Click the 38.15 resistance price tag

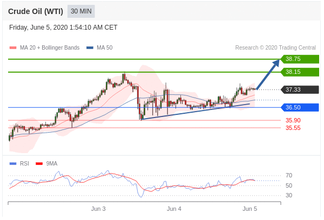(x=300, y=72)
